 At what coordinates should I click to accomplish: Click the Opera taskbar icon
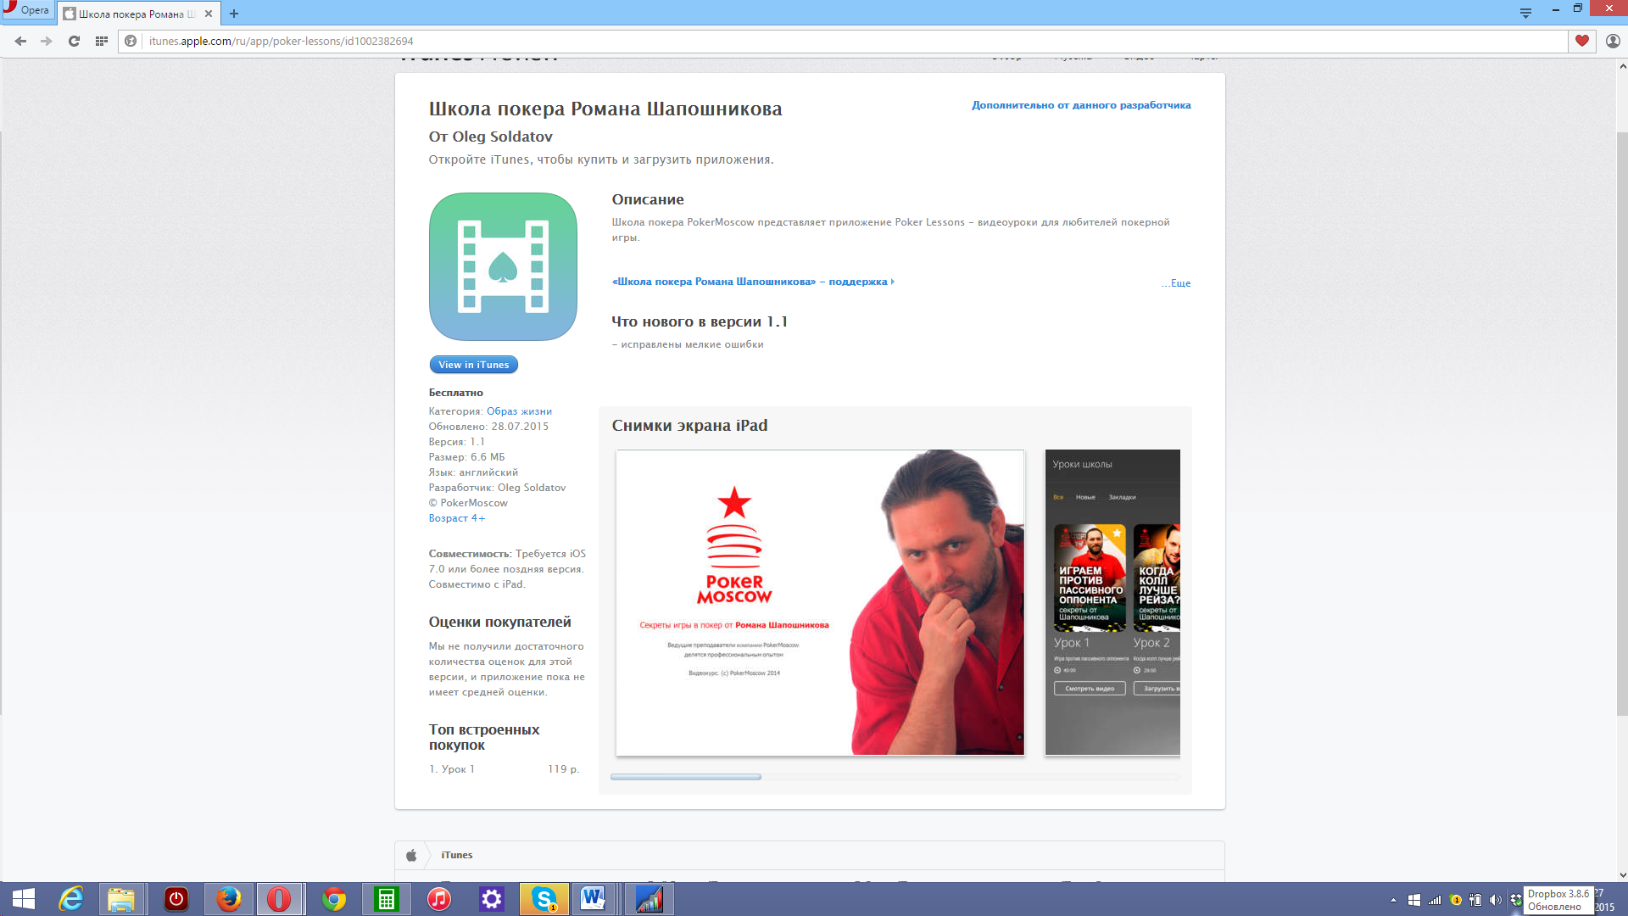[279, 899]
